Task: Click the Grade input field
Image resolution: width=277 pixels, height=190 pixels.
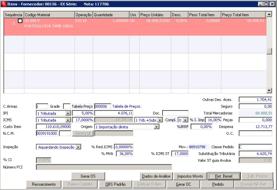Action: coord(67,106)
